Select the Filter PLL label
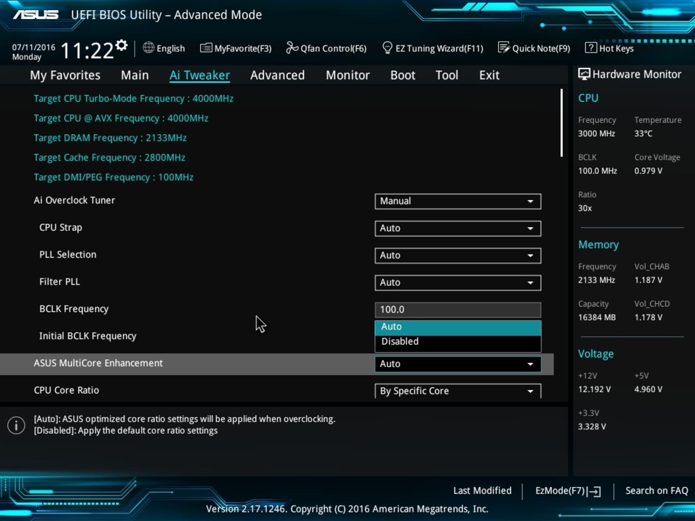Viewport: 695px width, 521px height. click(x=59, y=281)
